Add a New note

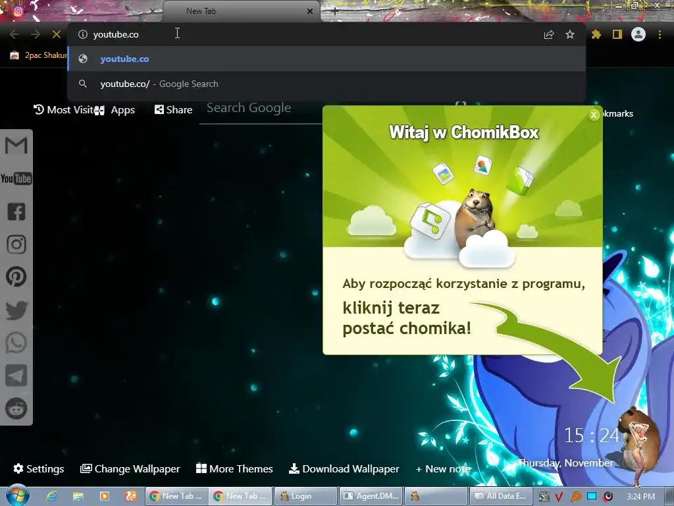[x=443, y=469]
